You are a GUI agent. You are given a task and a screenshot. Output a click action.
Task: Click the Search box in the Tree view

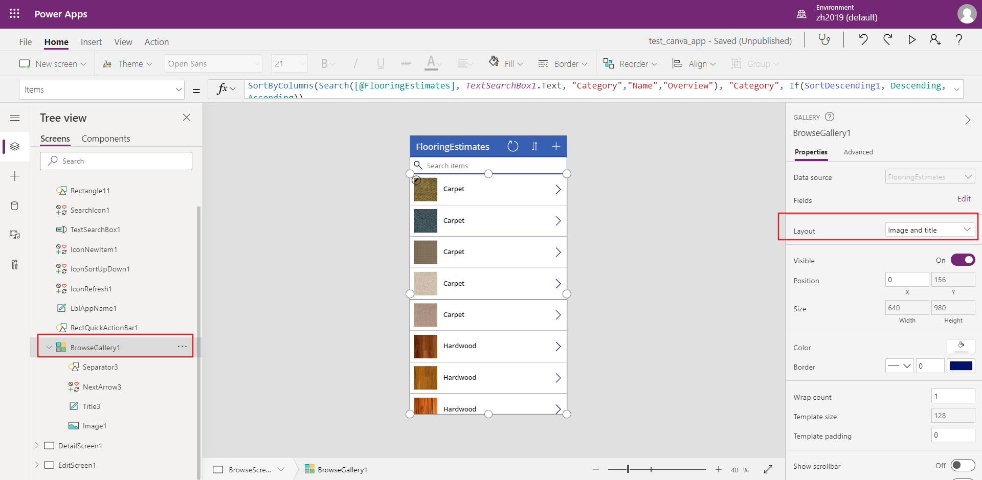[116, 161]
